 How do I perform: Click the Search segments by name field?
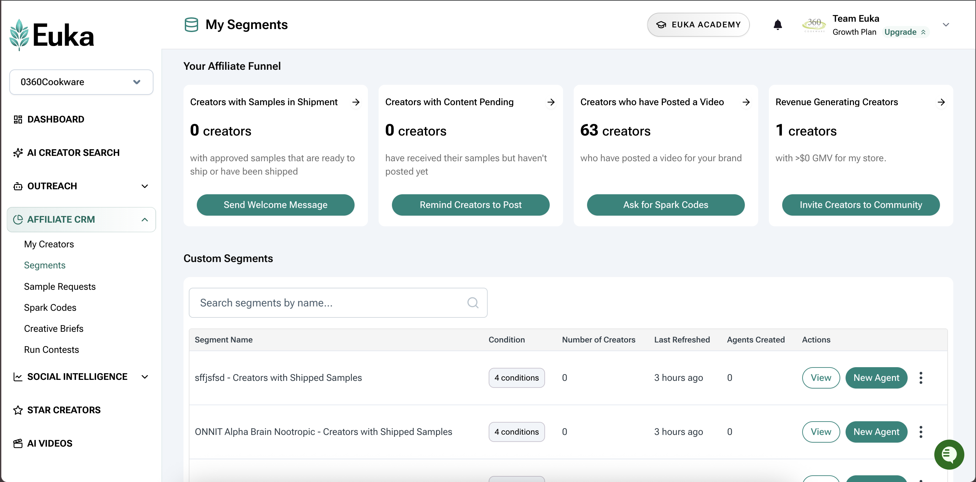pos(330,303)
